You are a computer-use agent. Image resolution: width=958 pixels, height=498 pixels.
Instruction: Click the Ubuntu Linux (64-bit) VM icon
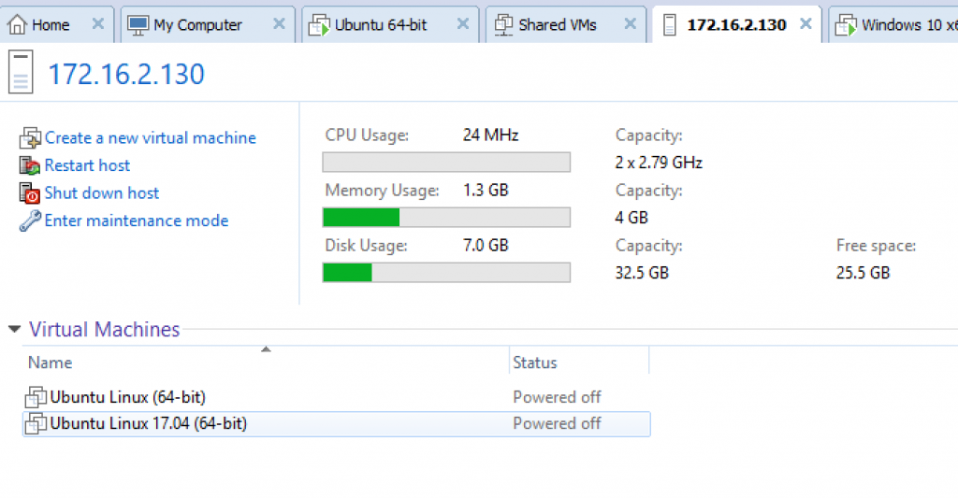[36, 397]
